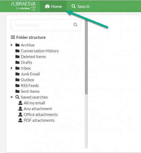Click the Folder structure list icon
141x153 pixels.
(13, 37)
